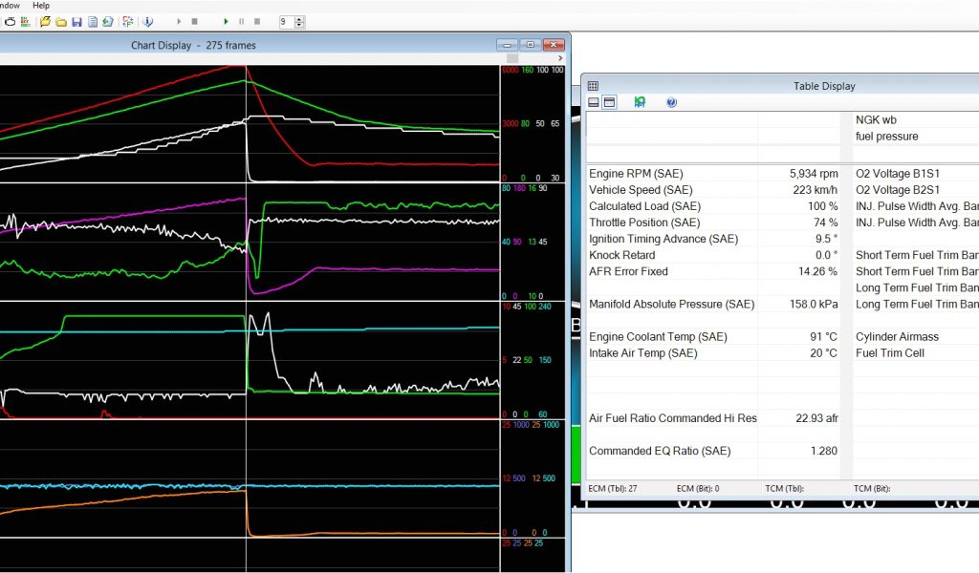The height and width of the screenshot is (573, 979).
Task: Click the playback speed number field
Action: click(286, 21)
